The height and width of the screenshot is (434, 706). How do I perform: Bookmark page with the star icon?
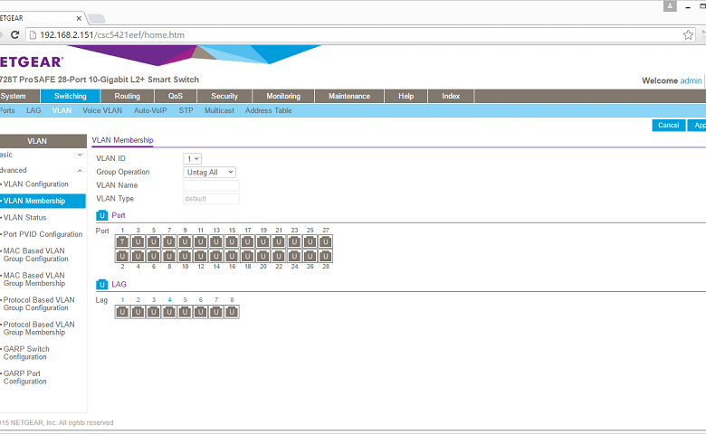click(x=688, y=34)
